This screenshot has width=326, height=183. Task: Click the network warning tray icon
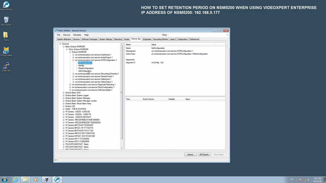[x=305, y=180]
